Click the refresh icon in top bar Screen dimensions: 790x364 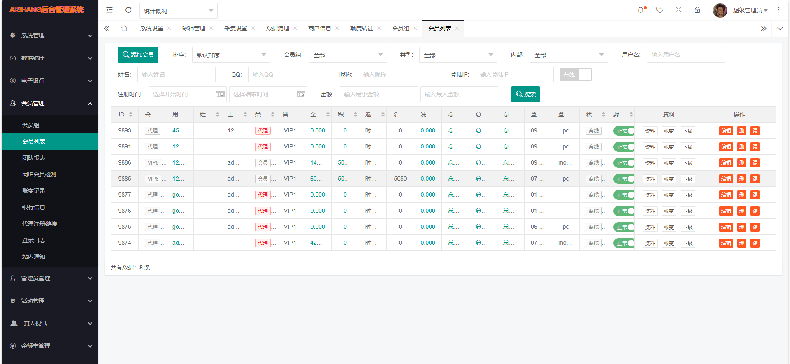[128, 10]
